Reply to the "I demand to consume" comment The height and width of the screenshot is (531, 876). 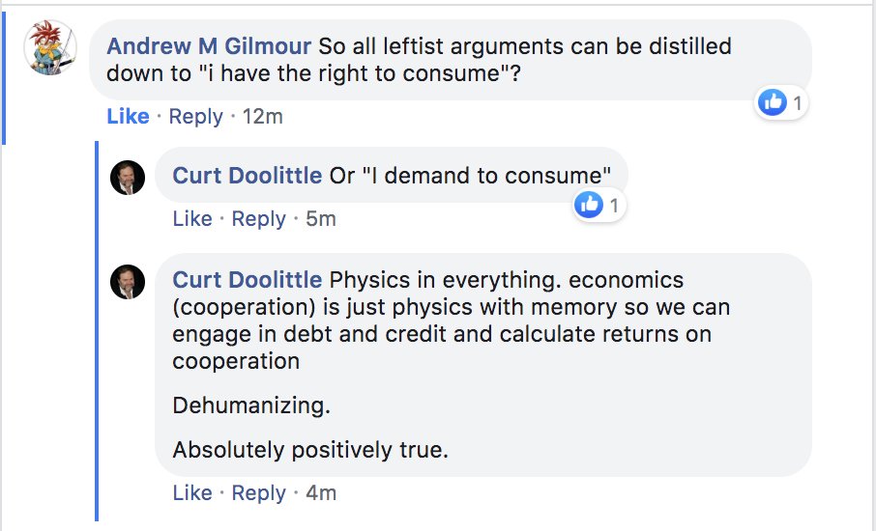point(258,219)
